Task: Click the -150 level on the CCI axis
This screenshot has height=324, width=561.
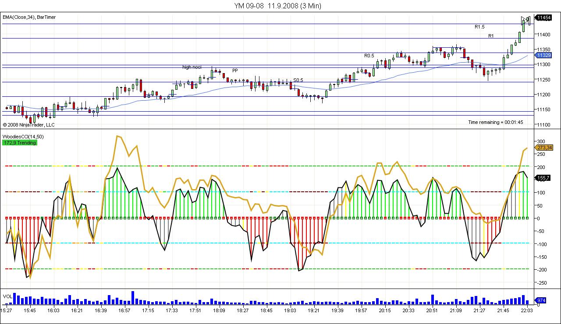Action: coord(542,257)
